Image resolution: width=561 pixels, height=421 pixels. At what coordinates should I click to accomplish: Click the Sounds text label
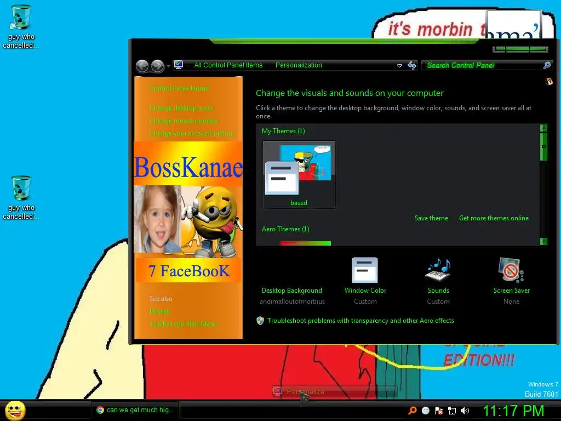tap(438, 291)
